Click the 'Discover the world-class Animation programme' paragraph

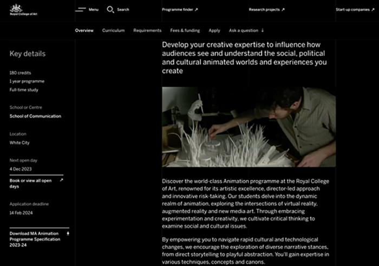tap(246, 204)
